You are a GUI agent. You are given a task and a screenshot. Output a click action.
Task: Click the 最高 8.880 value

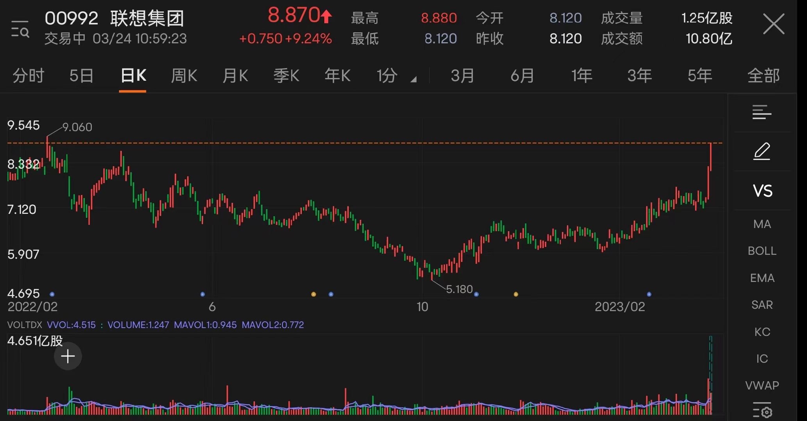pyautogui.click(x=439, y=18)
